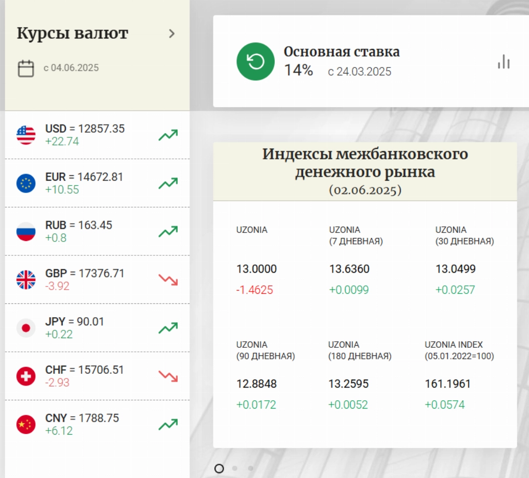Click the 180-day change '+0.0052'
This screenshot has height=478, width=529.
348,404
